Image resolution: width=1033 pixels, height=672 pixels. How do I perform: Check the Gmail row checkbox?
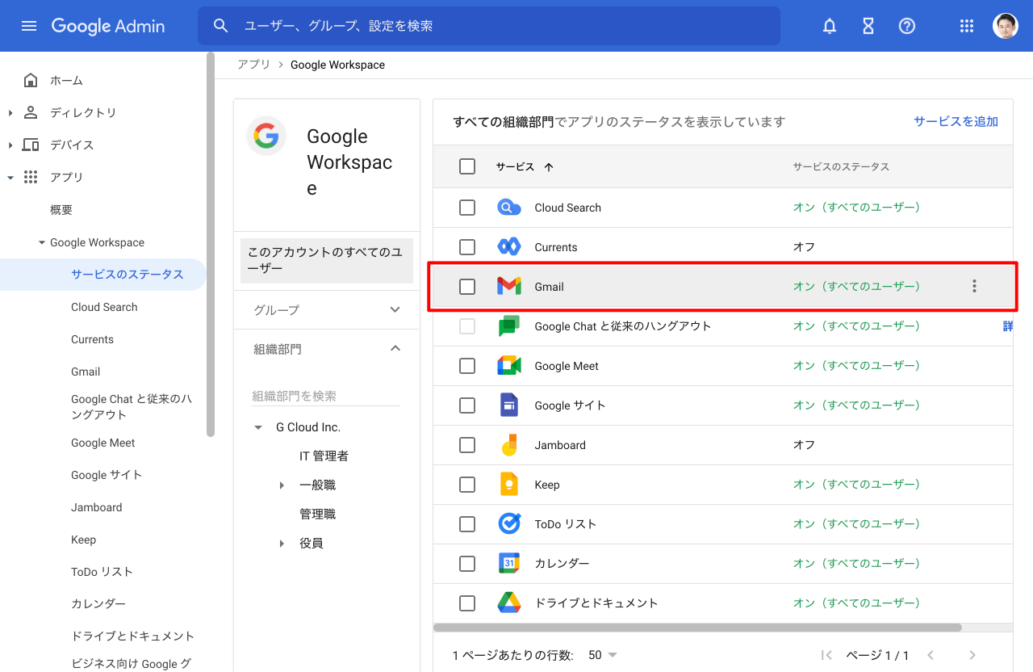click(467, 287)
